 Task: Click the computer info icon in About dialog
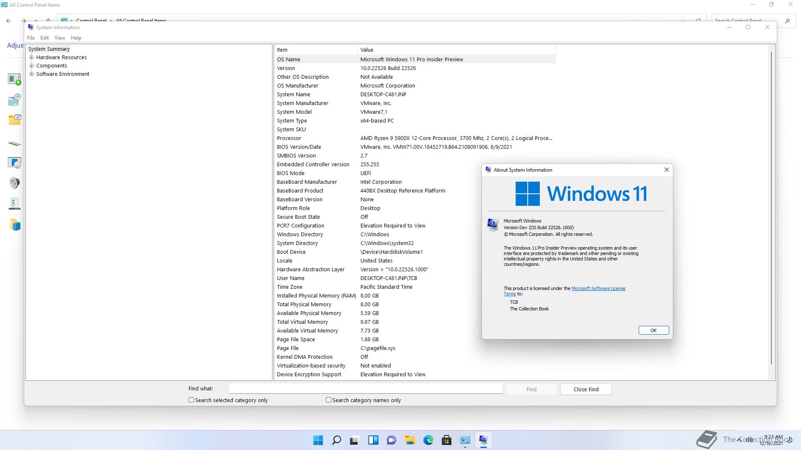[x=493, y=224]
